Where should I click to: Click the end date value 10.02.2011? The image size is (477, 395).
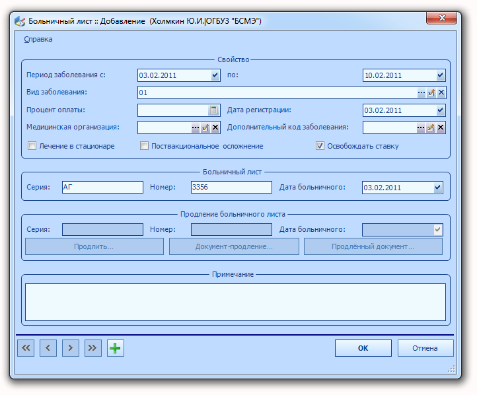click(383, 75)
